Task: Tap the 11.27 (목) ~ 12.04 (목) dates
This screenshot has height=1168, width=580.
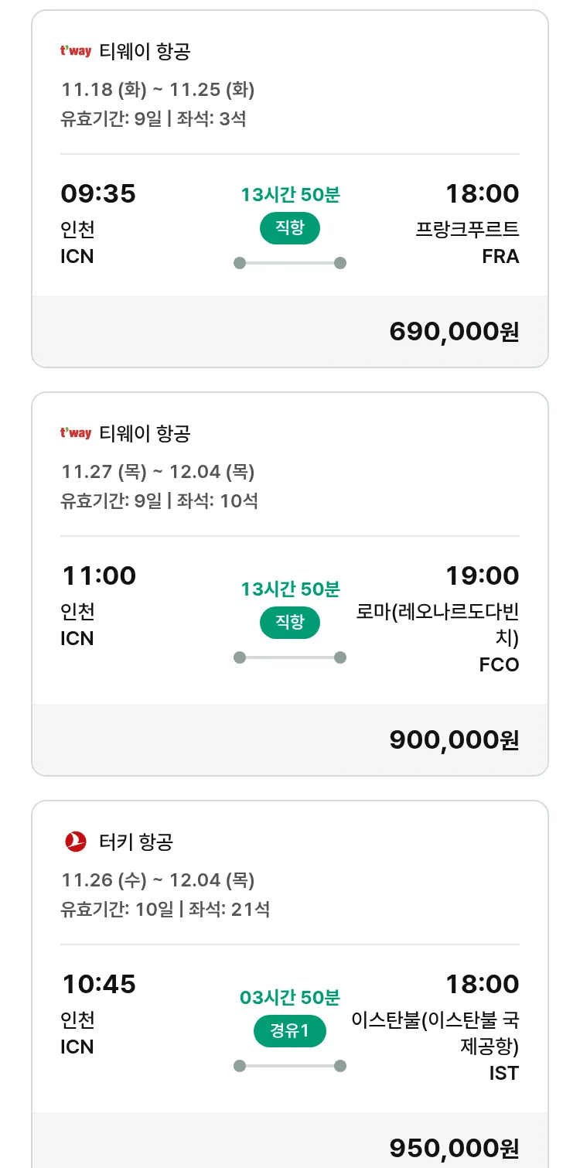Action: coord(158,471)
